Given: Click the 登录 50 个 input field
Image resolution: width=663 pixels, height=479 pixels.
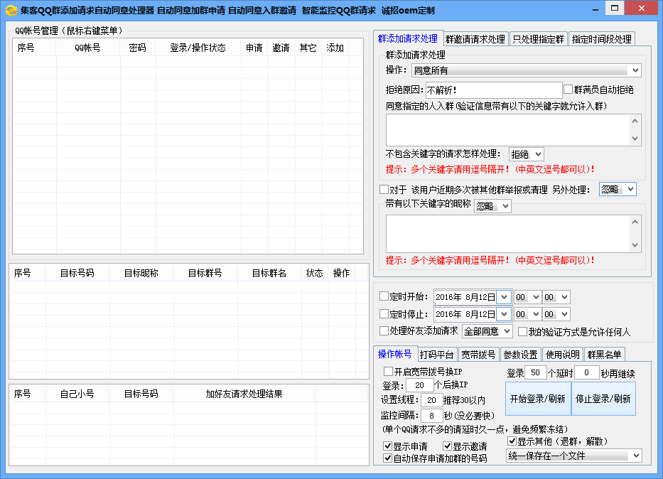Looking at the screenshot, I should pyautogui.click(x=535, y=372).
